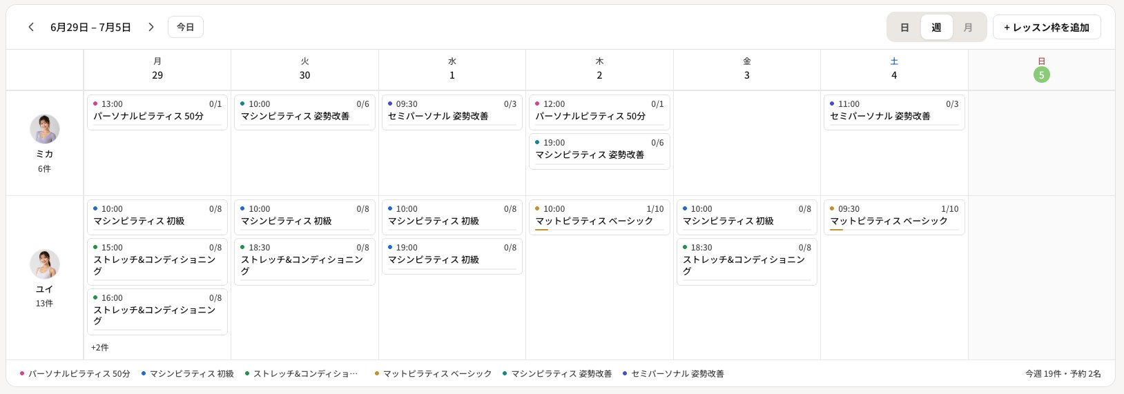Open ミカ's Thursday 19:00 マシンピラティス 姿勢改善 lesson
The width and height of the screenshot is (1124, 394).
(x=599, y=151)
